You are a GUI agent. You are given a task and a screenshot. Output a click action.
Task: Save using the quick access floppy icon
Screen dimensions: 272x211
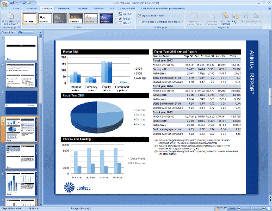point(13,3)
